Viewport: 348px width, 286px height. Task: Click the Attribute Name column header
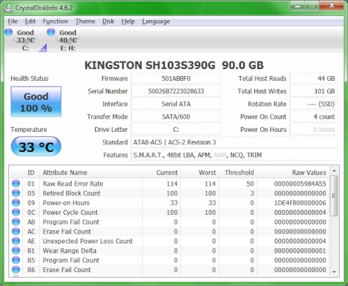point(90,172)
